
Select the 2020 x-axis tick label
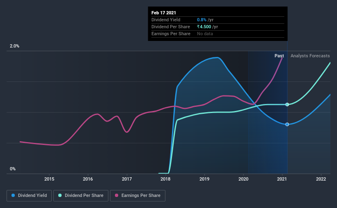point(243,179)
